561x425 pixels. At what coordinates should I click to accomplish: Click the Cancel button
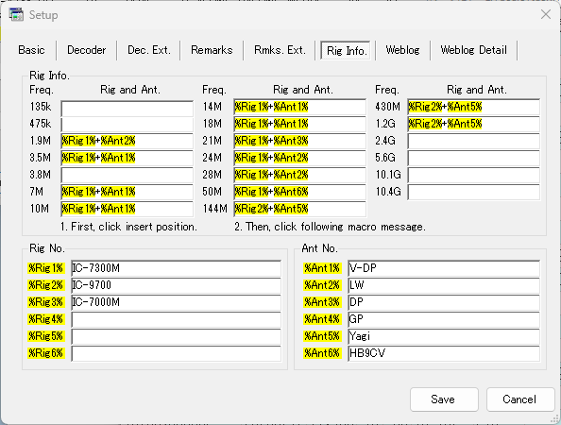click(520, 399)
